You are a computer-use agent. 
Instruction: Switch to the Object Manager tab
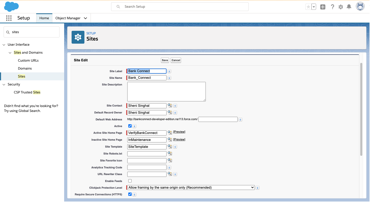68,18
